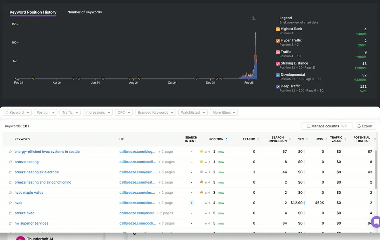Star the 'breeze heating air electrical' keyword
The image size is (380, 240).
(x=10, y=172)
